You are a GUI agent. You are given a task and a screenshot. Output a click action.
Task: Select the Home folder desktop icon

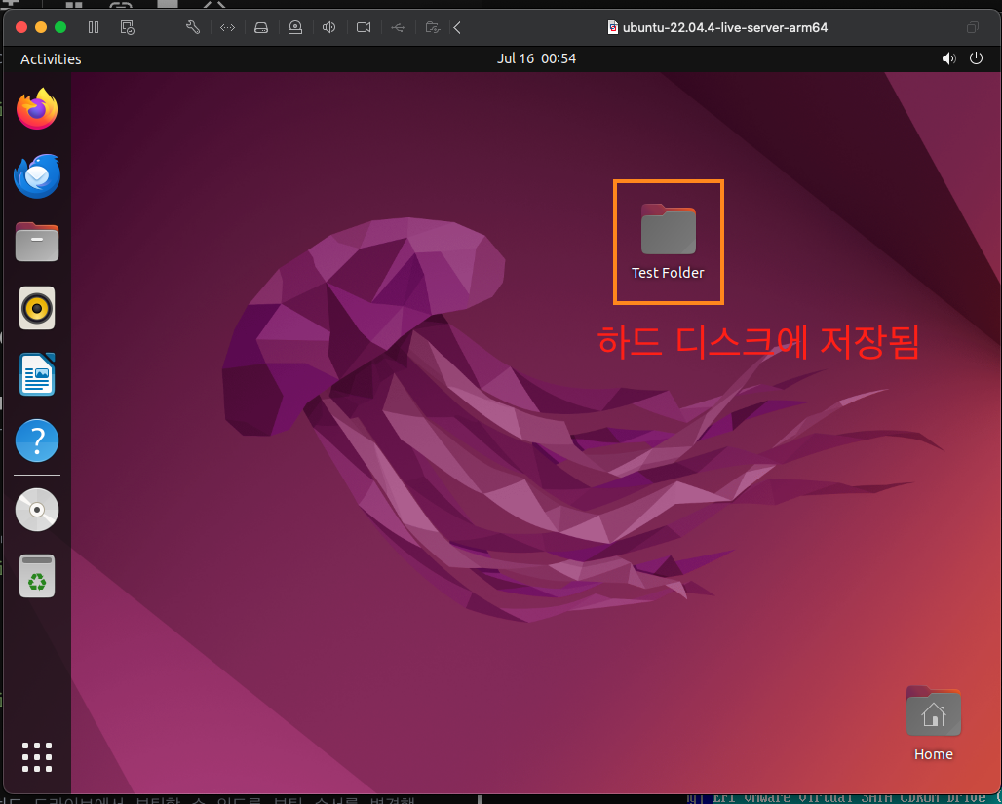point(934,711)
